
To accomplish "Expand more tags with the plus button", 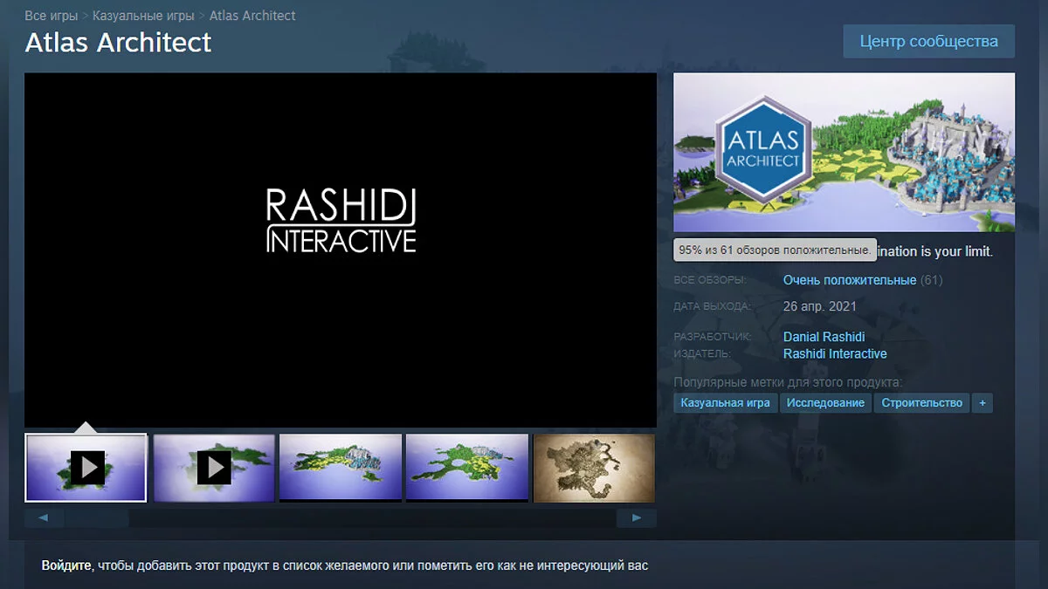I will coord(982,402).
